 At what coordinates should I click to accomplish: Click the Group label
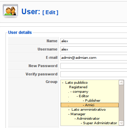coord(51,82)
